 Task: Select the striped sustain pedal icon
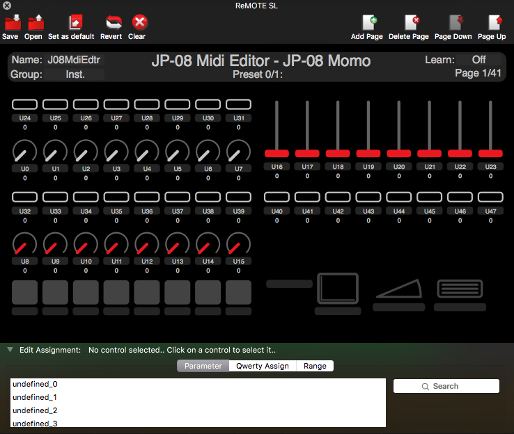460,289
